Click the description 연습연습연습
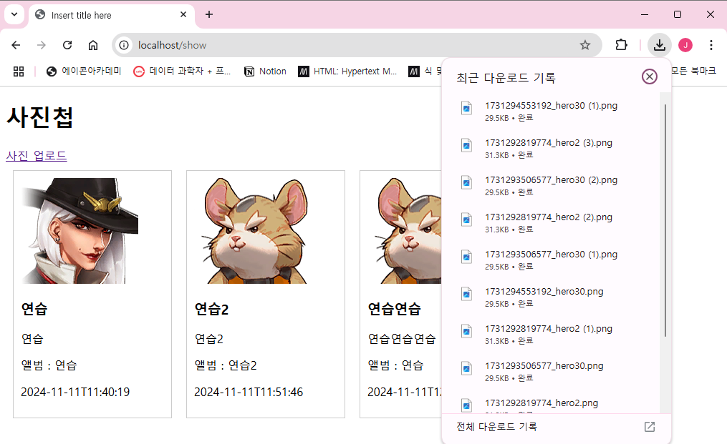Viewport: 727px width, 444px height. point(402,338)
